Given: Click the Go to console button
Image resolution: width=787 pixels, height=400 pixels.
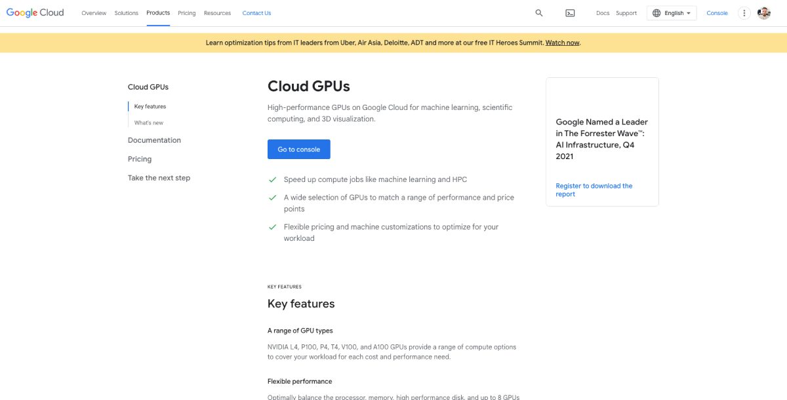Looking at the screenshot, I should [x=298, y=149].
